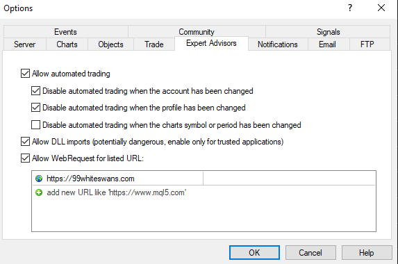This screenshot has width=398, height=264.
Task: Open the Community tab
Action: tap(197, 32)
